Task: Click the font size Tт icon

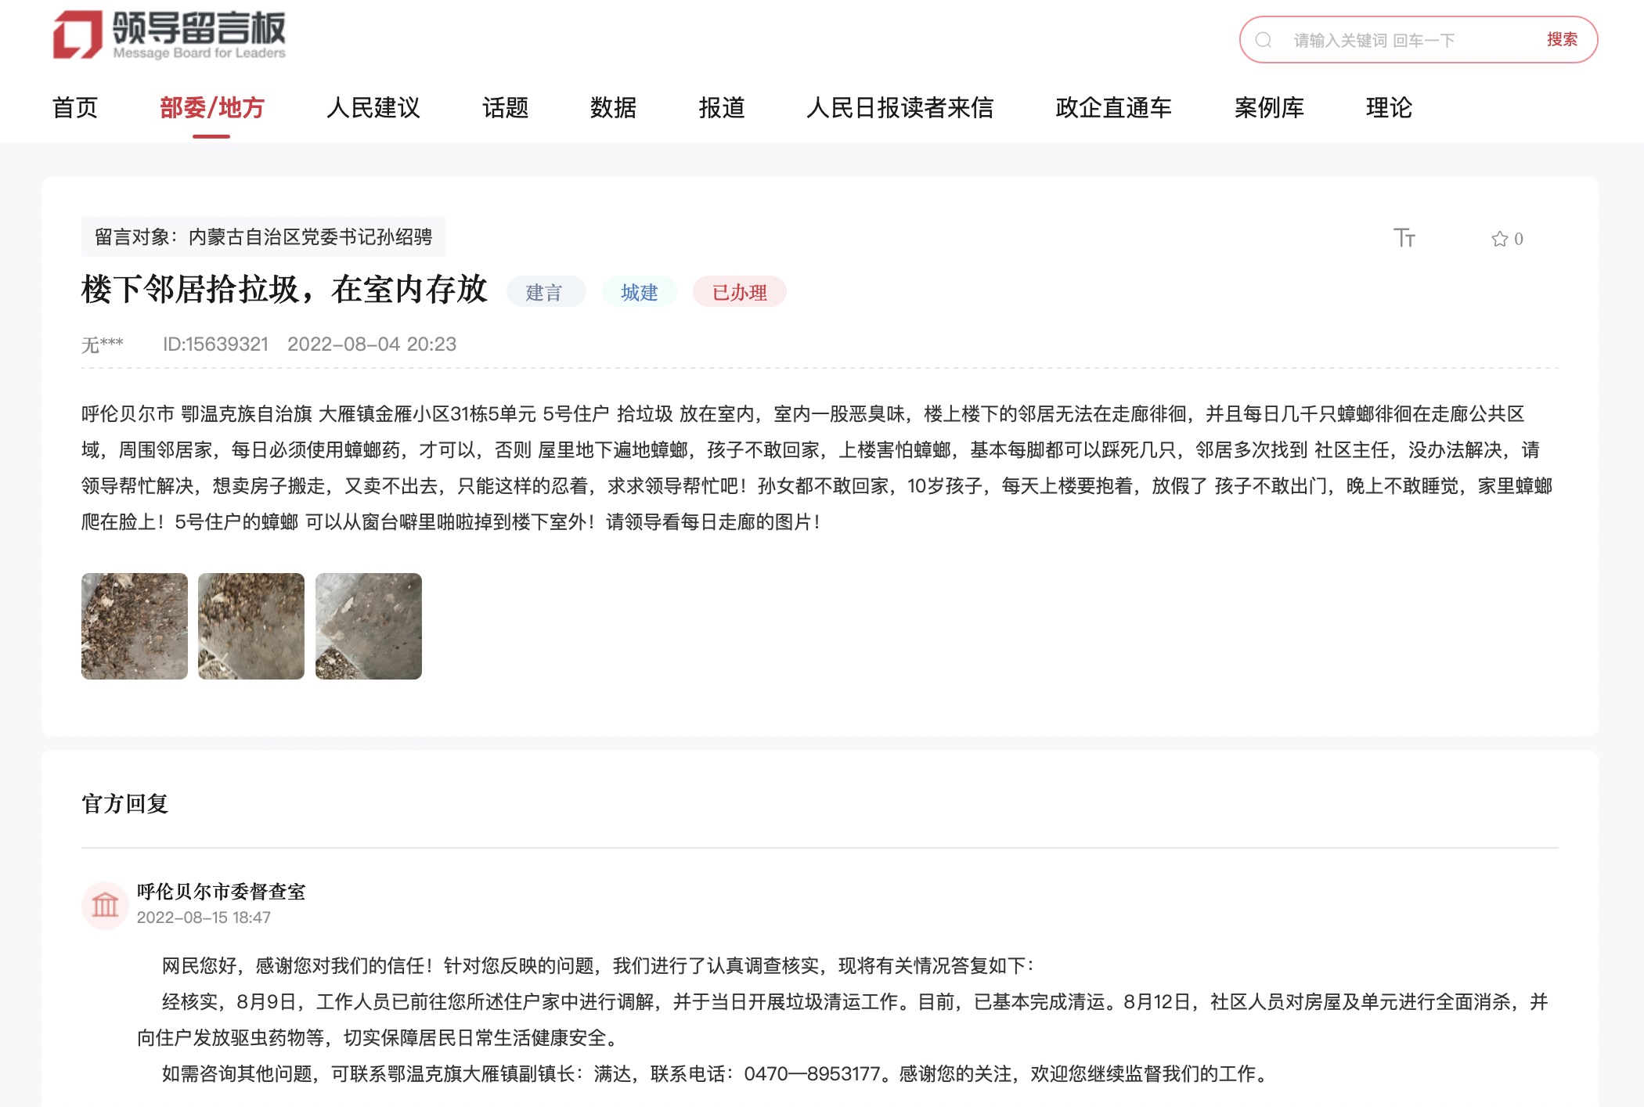Action: tap(1404, 238)
